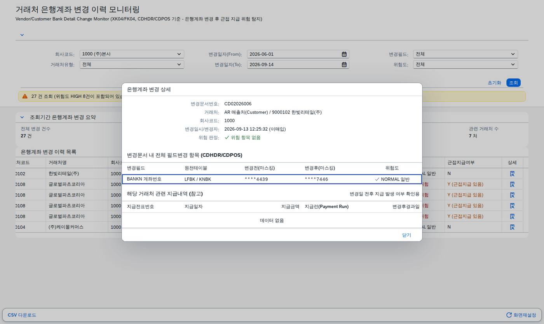This screenshot has width=544, height=324.
Task: Click the NORMAL 일반 risk status in dialog
Action: pyautogui.click(x=392, y=179)
